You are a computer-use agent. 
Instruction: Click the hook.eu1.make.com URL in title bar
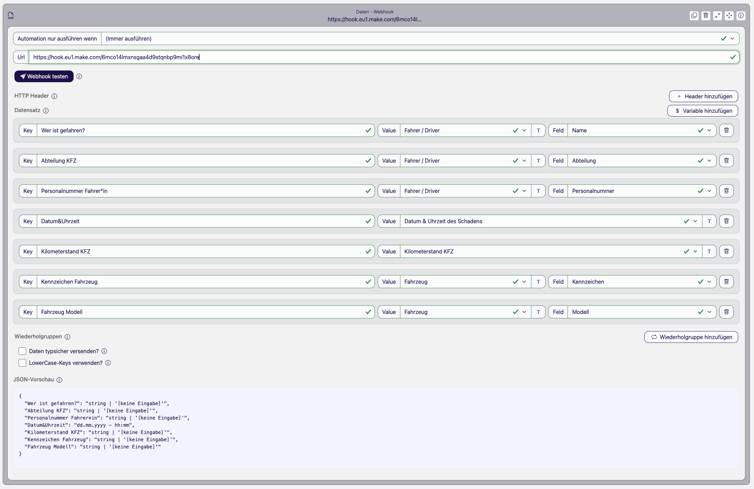coord(375,19)
